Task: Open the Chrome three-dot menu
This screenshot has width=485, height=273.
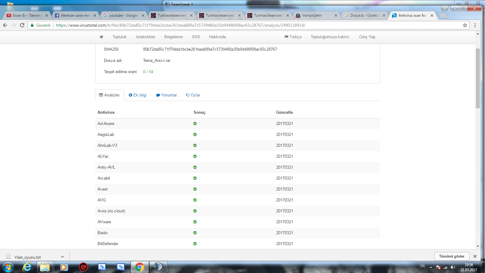Action: click(x=475, y=25)
